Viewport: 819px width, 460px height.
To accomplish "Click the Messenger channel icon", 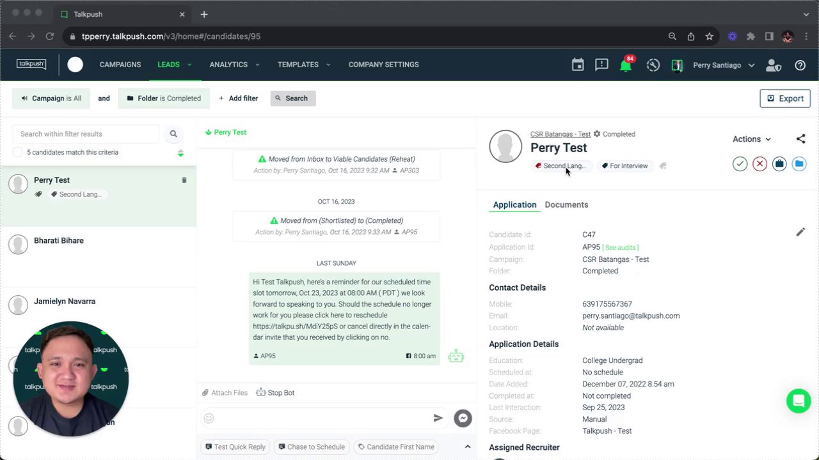I will click(463, 418).
